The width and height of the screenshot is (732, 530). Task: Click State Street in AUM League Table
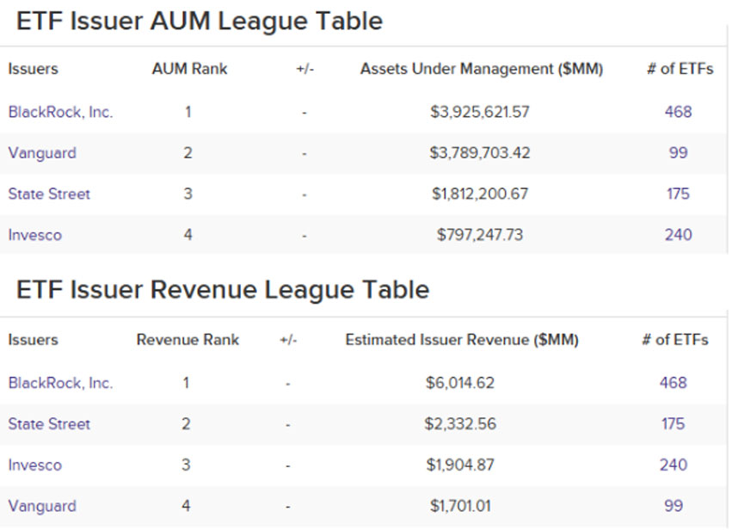point(49,194)
